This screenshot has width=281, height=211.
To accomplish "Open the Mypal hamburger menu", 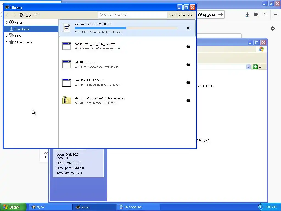I will (x=276, y=15).
